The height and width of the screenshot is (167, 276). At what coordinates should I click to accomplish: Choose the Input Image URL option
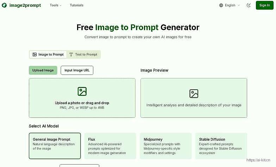coord(77,70)
